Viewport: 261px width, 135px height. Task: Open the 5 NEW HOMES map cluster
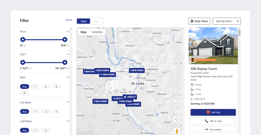pyautogui.click(x=100, y=101)
